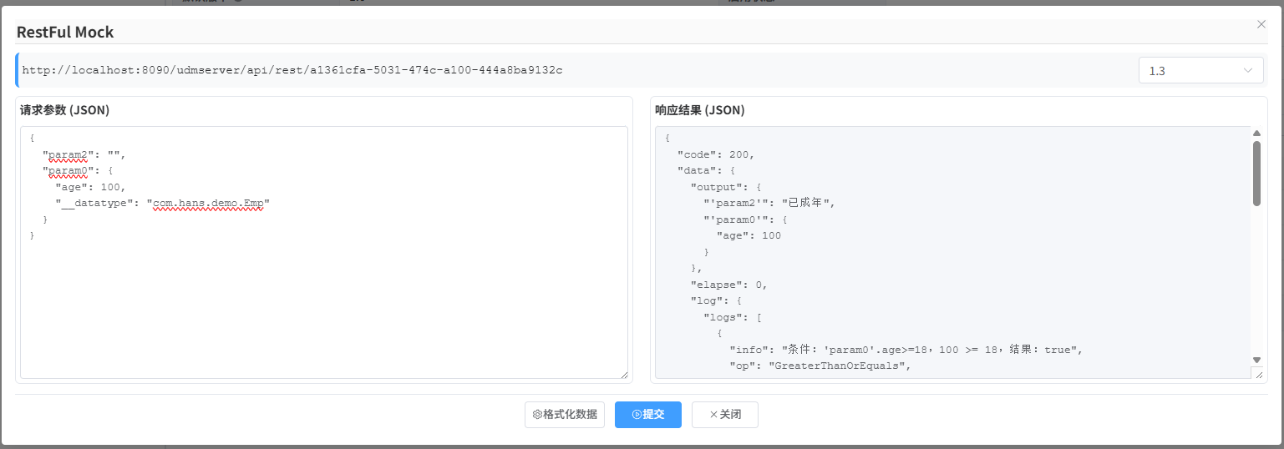Click the response textarea resize handle
This screenshot has height=449, width=1284.
coord(1259,375)
